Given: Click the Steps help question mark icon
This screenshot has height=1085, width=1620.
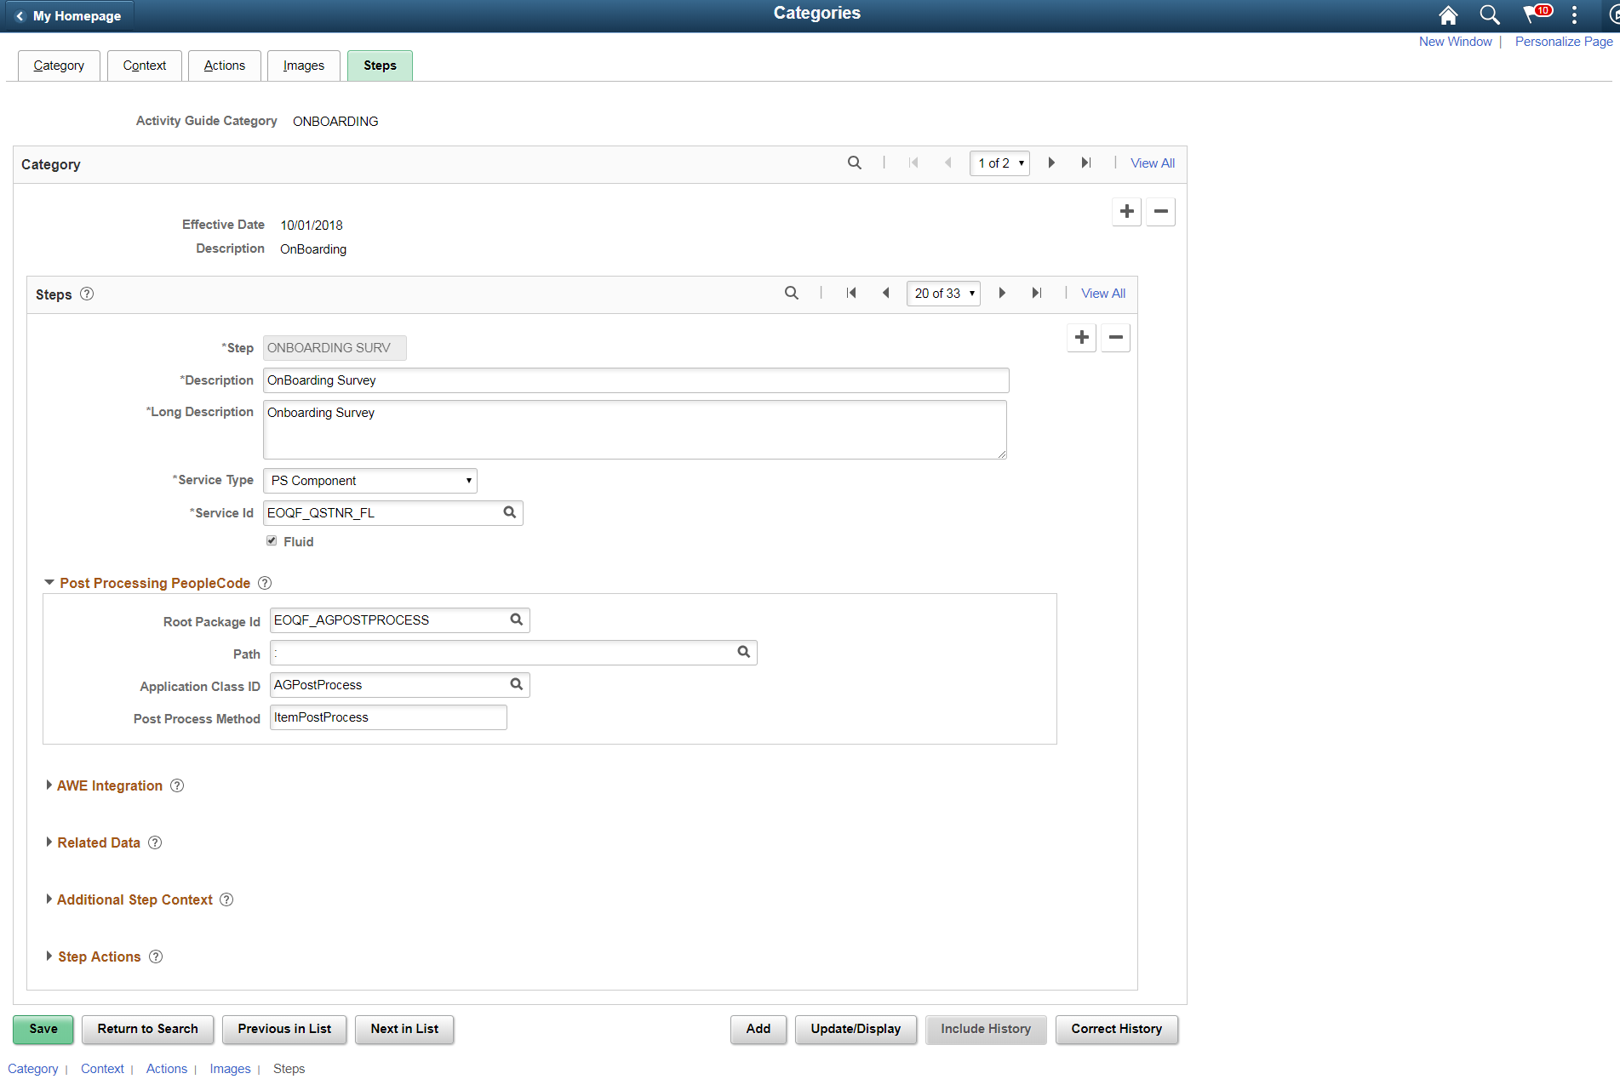Looking at the screenshot, I should pyautogui.click(x=87, y=294).
